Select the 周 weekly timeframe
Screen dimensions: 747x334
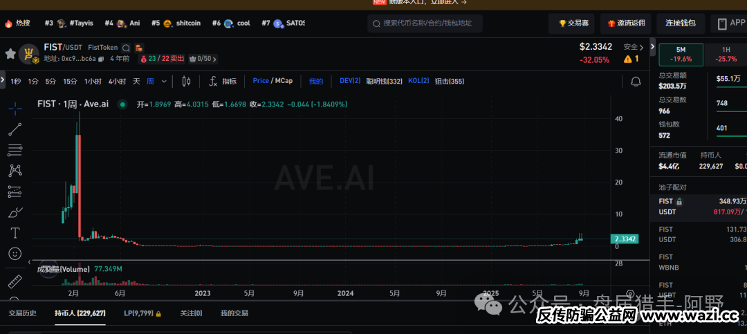coord(150,82)
